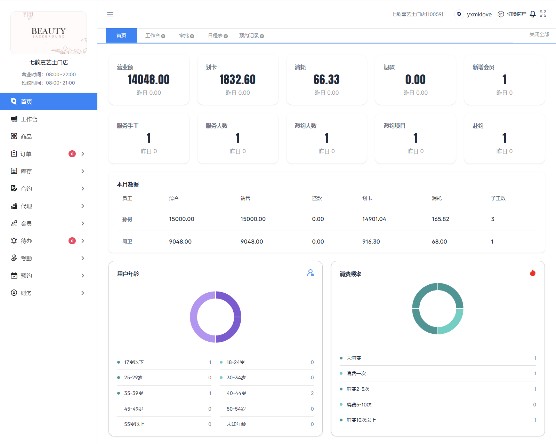Close the 预约记录 tab with x icon
Image resolution: width=556 pixels, height=444 pixels.
[262, 36]
